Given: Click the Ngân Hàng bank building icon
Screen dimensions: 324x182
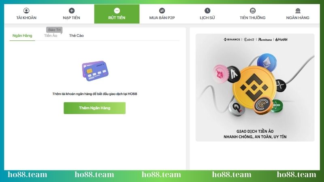Looking at the screenshot, I should (x=298, y=11).
